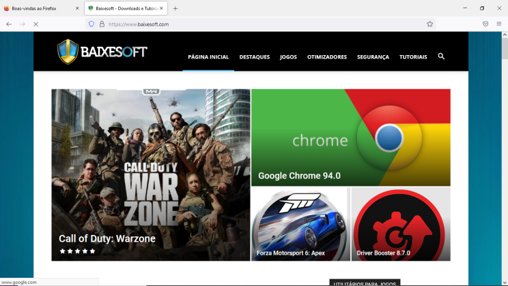Open JOGOS menu item

pyautogui.click(x=288, y=57)
